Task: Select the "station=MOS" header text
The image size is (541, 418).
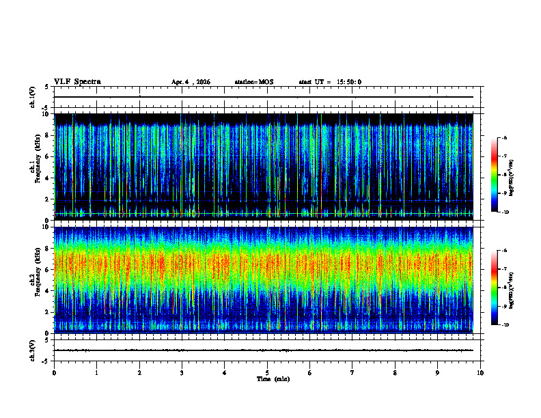Action: tap(254, 82)
